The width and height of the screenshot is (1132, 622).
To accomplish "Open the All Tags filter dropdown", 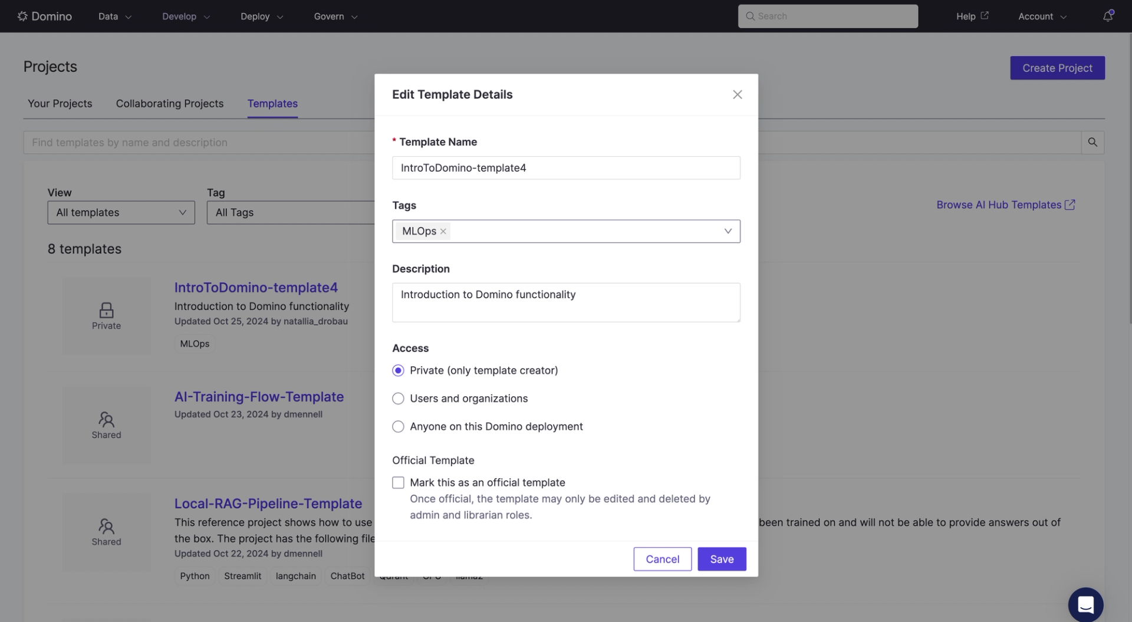I will pyautogui.click(x=291, y=212).
